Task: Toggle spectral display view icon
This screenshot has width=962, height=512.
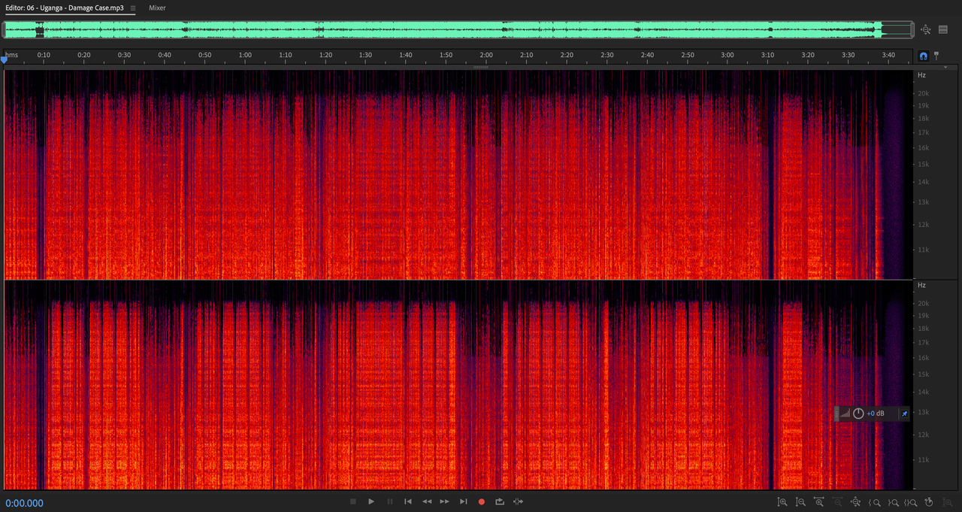Action: pyautogui.click(x=942, y=30)
